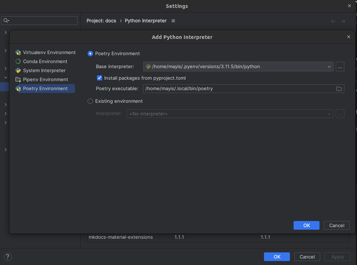Open the Base interpreter dropdown

point(329,66)
